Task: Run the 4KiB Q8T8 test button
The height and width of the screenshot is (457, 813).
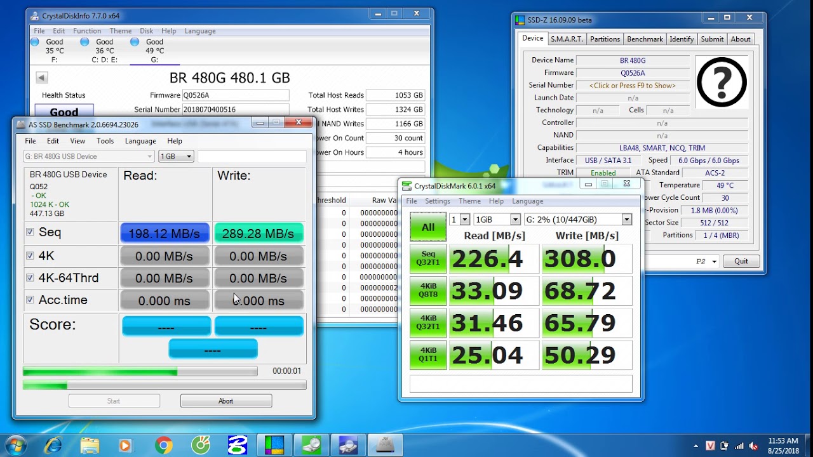Action: tap(428, 291)
